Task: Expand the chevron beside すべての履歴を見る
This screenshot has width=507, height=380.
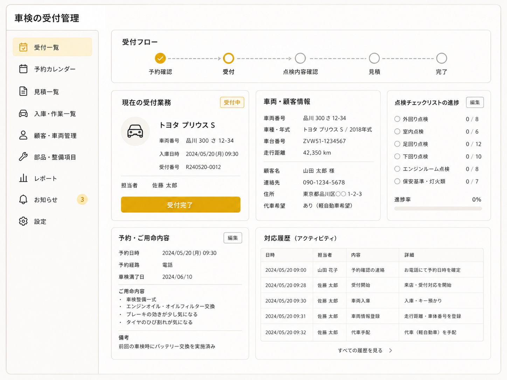Action: click(x=391, y=350)
